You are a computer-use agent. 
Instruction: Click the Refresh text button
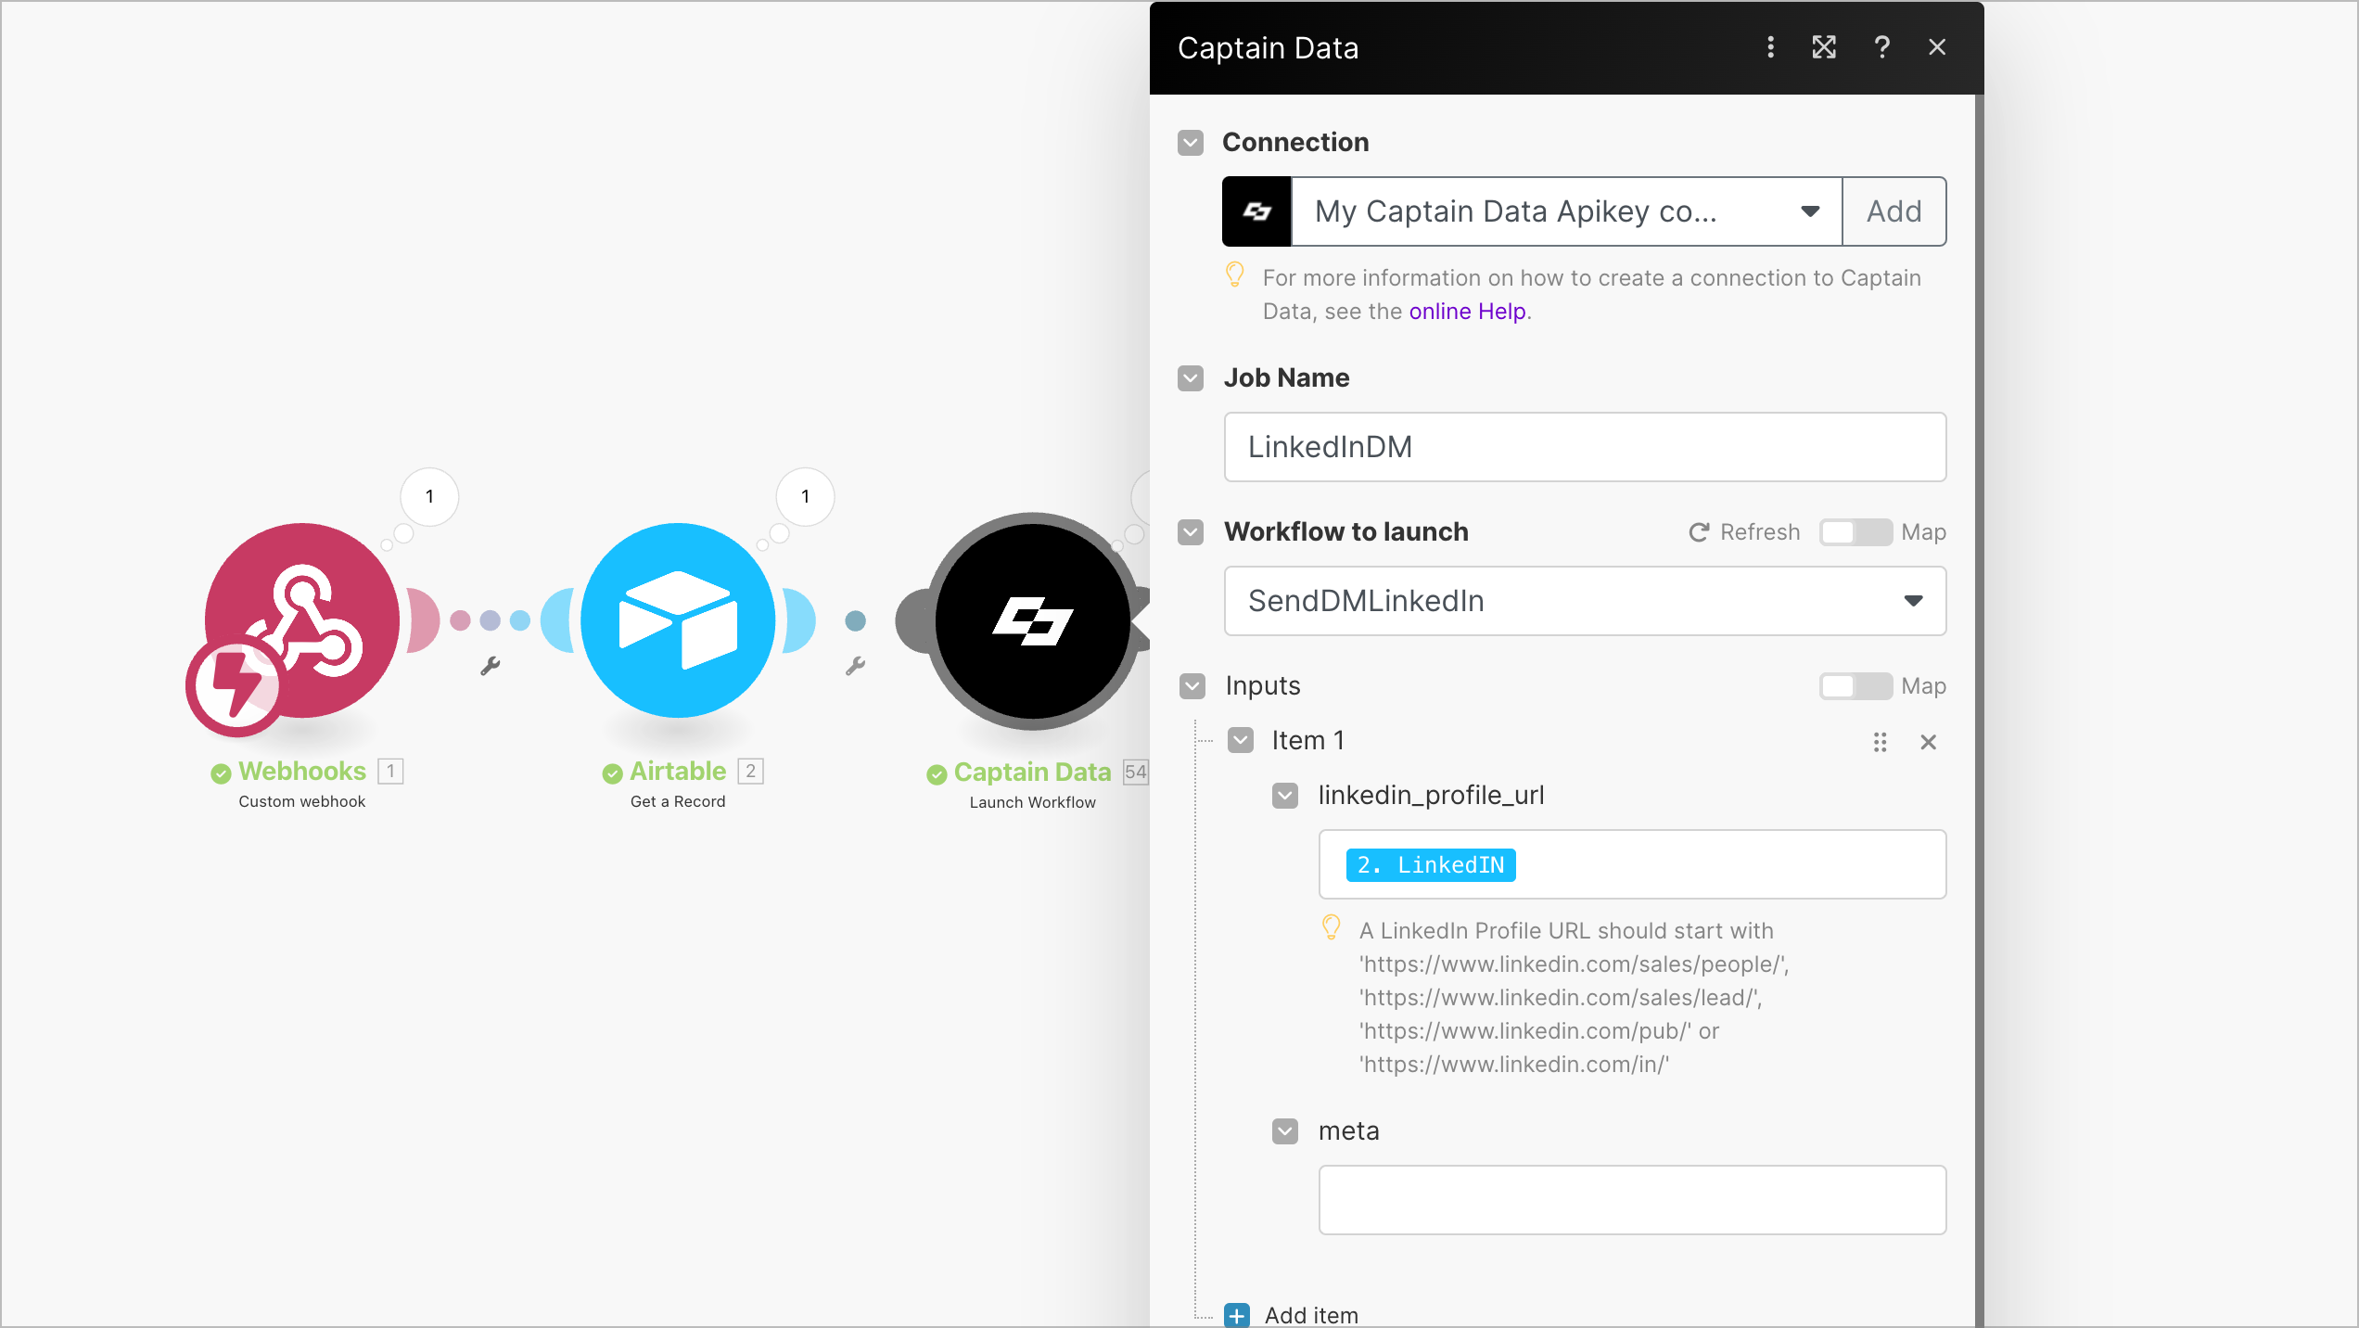coord(1759,532)
